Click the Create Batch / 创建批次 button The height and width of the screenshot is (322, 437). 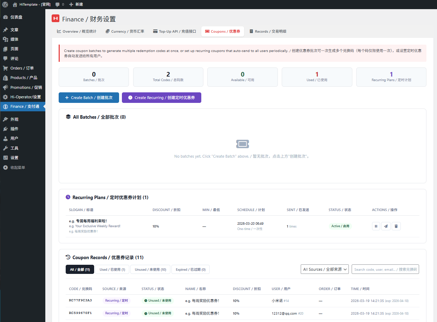(x=89, y=98)
